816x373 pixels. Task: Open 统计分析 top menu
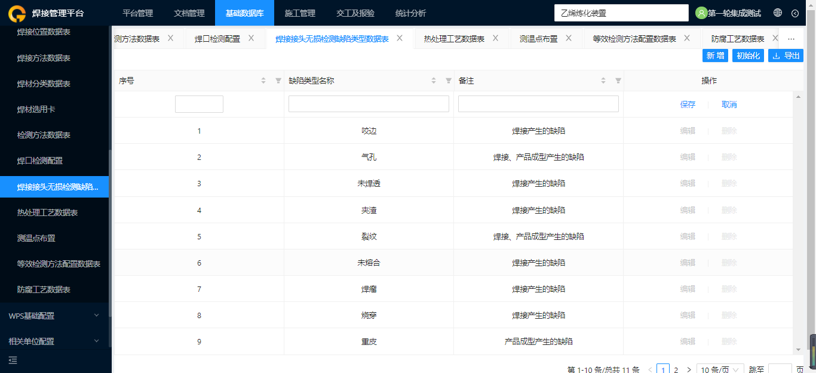pos(411,13)
